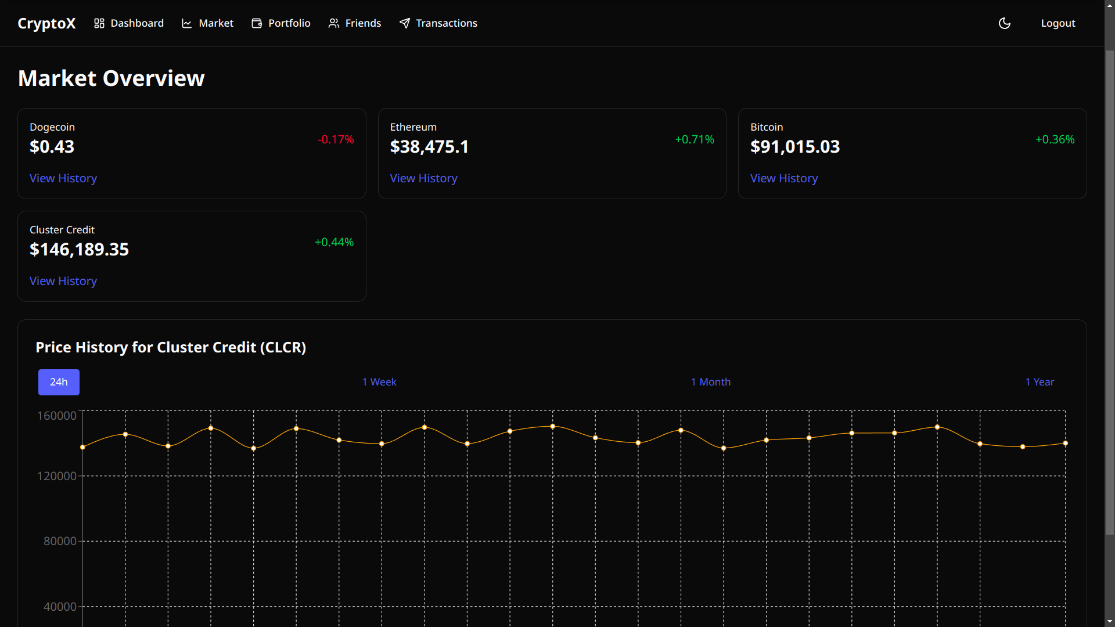Select the Transactions send icon
The image size is (1115, 627).
click(x=405, y=23)
